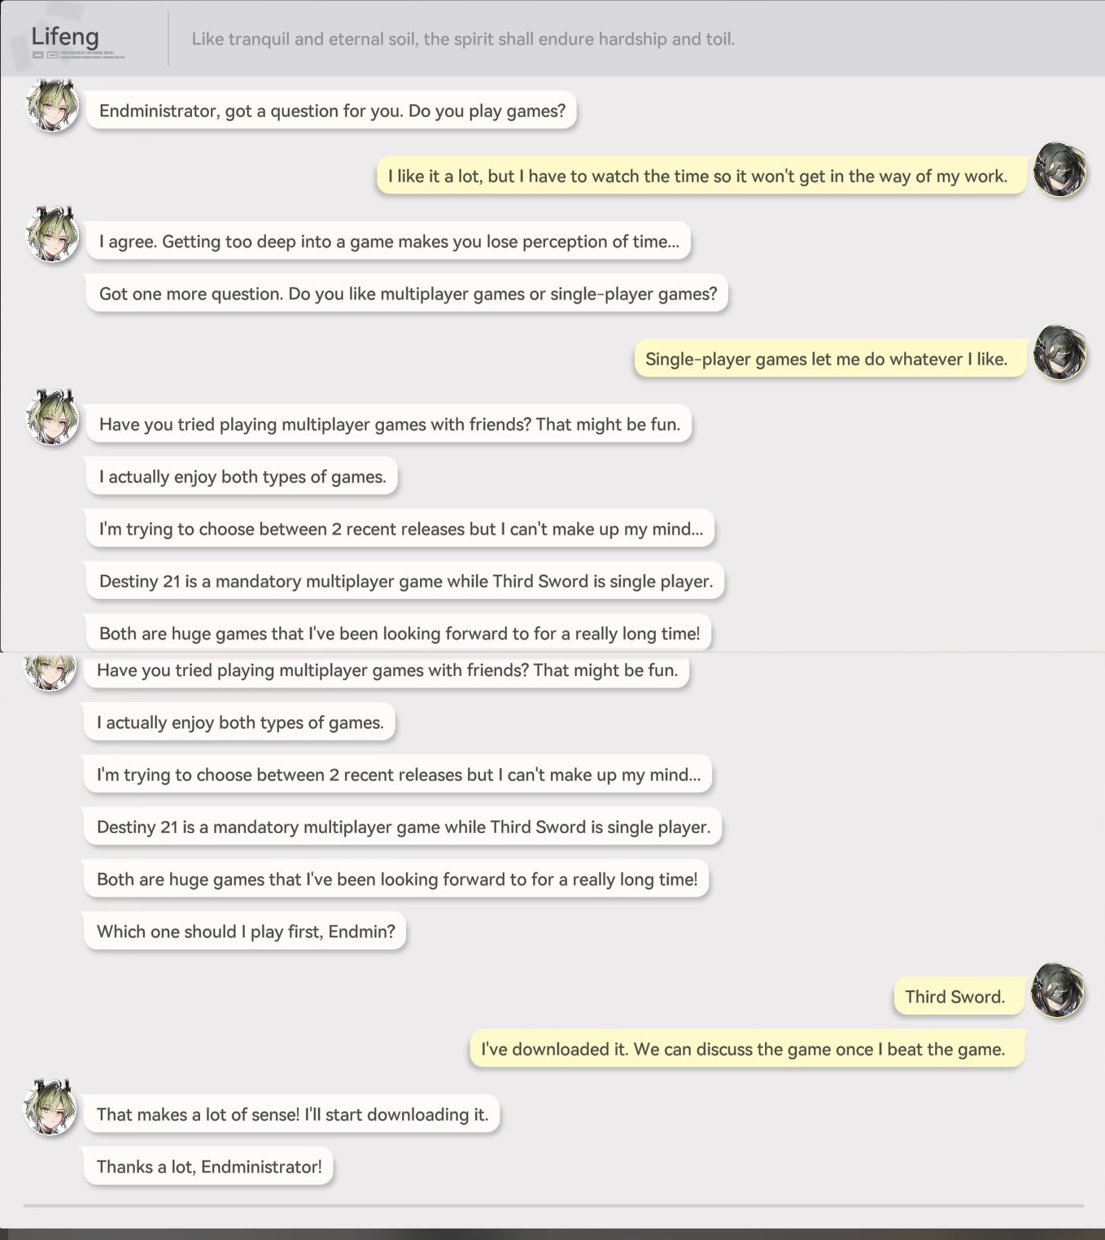Select the 'Endministrator, got a question for you' message bubble

point(331,111)
